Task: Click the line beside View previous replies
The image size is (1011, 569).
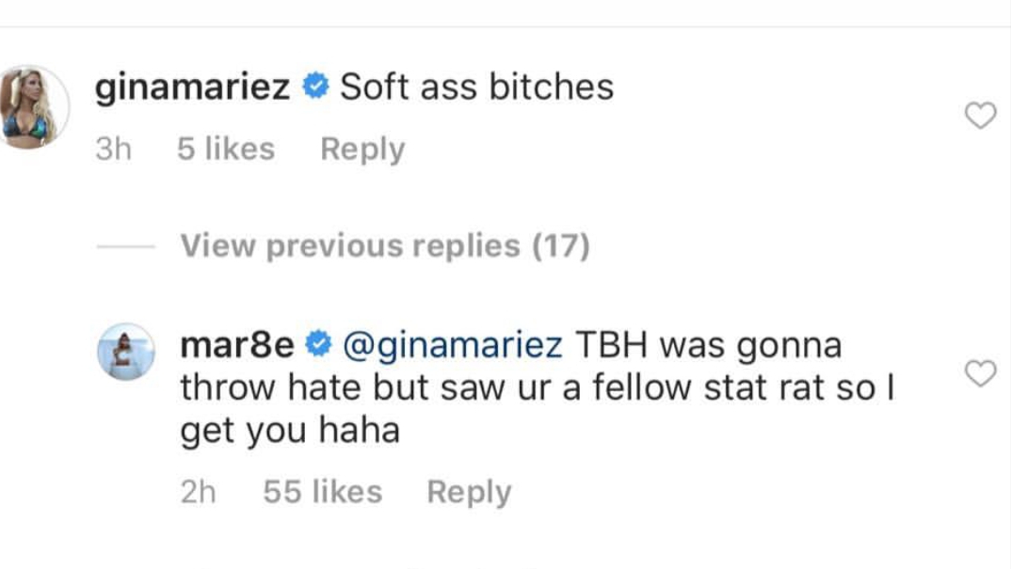Action: pos(126,246)
